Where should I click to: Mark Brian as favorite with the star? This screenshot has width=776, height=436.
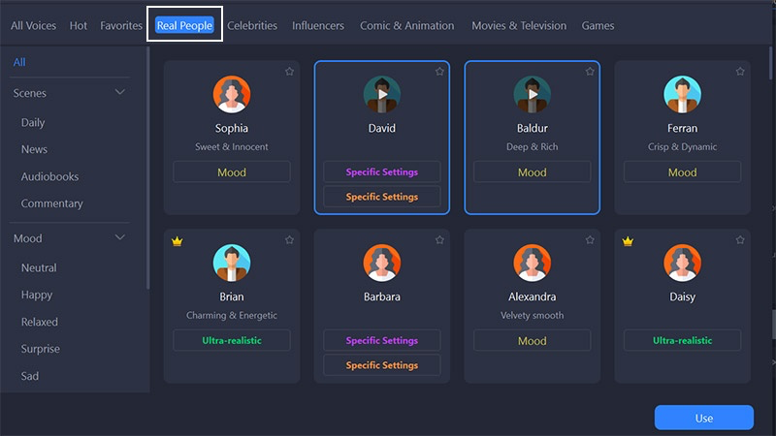pos(289,240)
